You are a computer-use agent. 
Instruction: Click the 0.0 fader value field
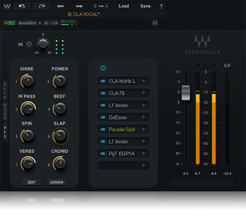(x=186, y=174)
